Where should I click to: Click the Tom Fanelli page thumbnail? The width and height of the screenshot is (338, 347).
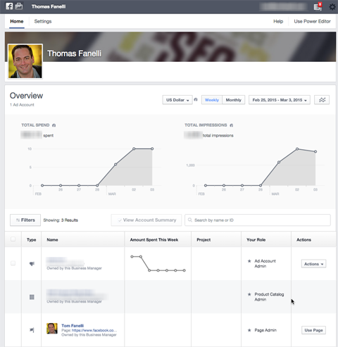pyautogui.click(x=52, y=329)
